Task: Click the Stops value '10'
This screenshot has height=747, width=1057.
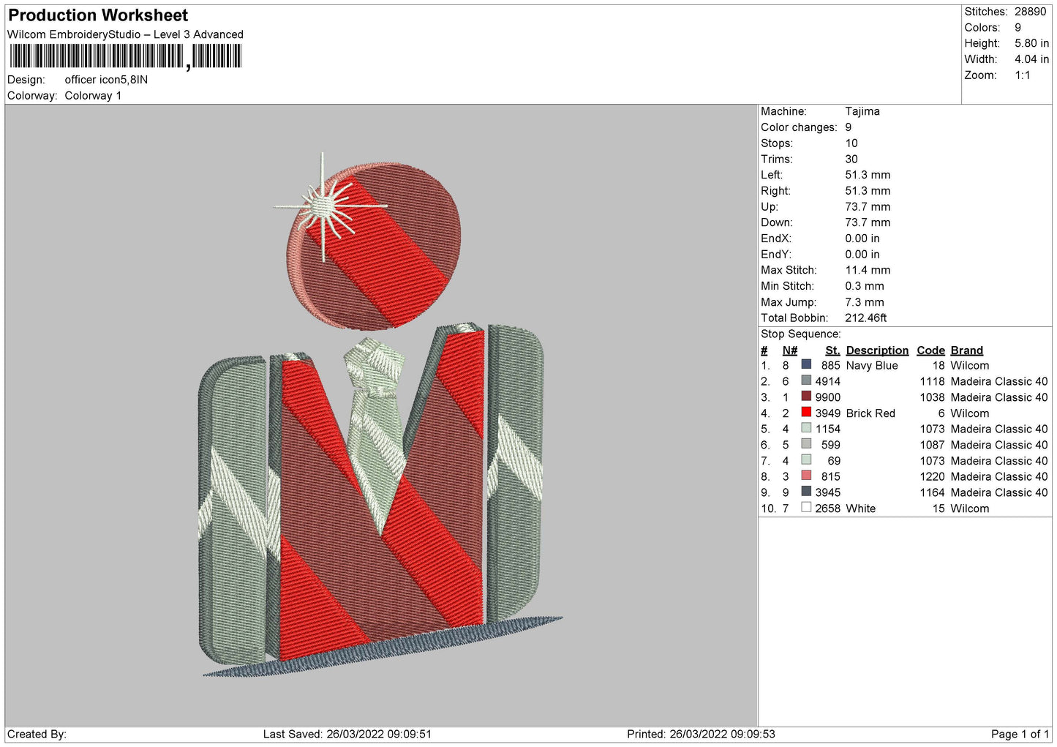Action: 851,143
